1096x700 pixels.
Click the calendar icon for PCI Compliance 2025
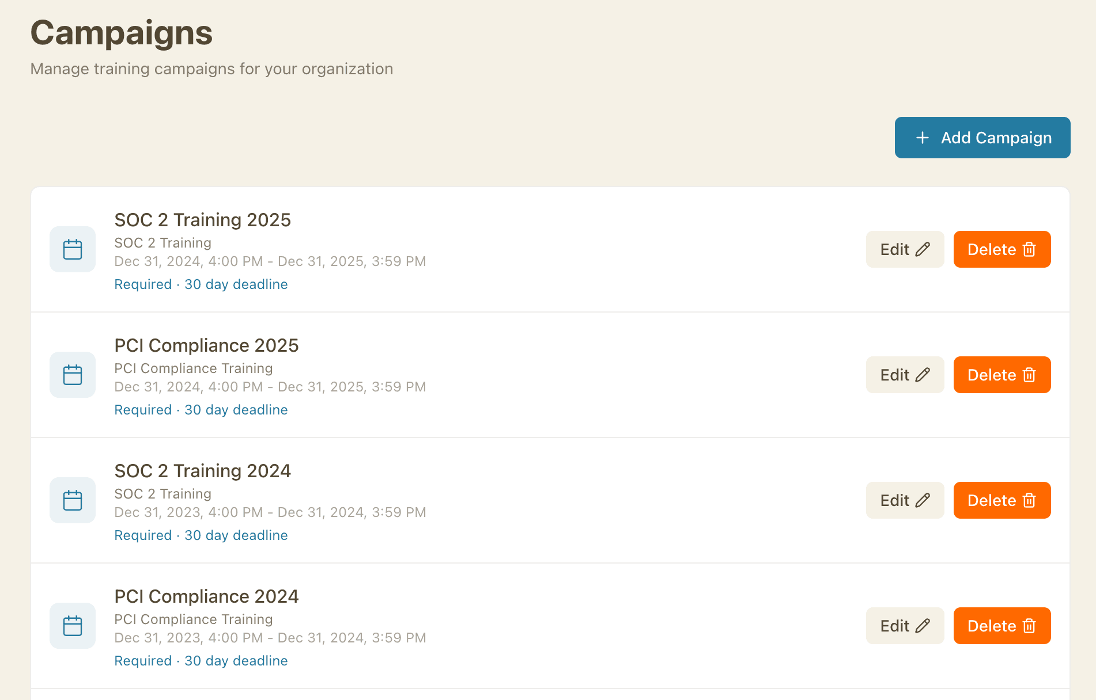point(72,374)
